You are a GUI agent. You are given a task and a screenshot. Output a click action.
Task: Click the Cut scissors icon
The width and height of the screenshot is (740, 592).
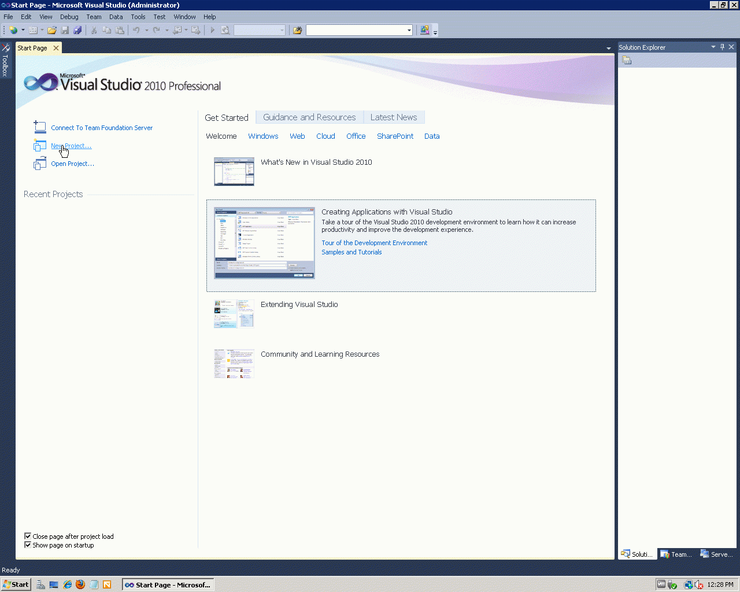94,30
